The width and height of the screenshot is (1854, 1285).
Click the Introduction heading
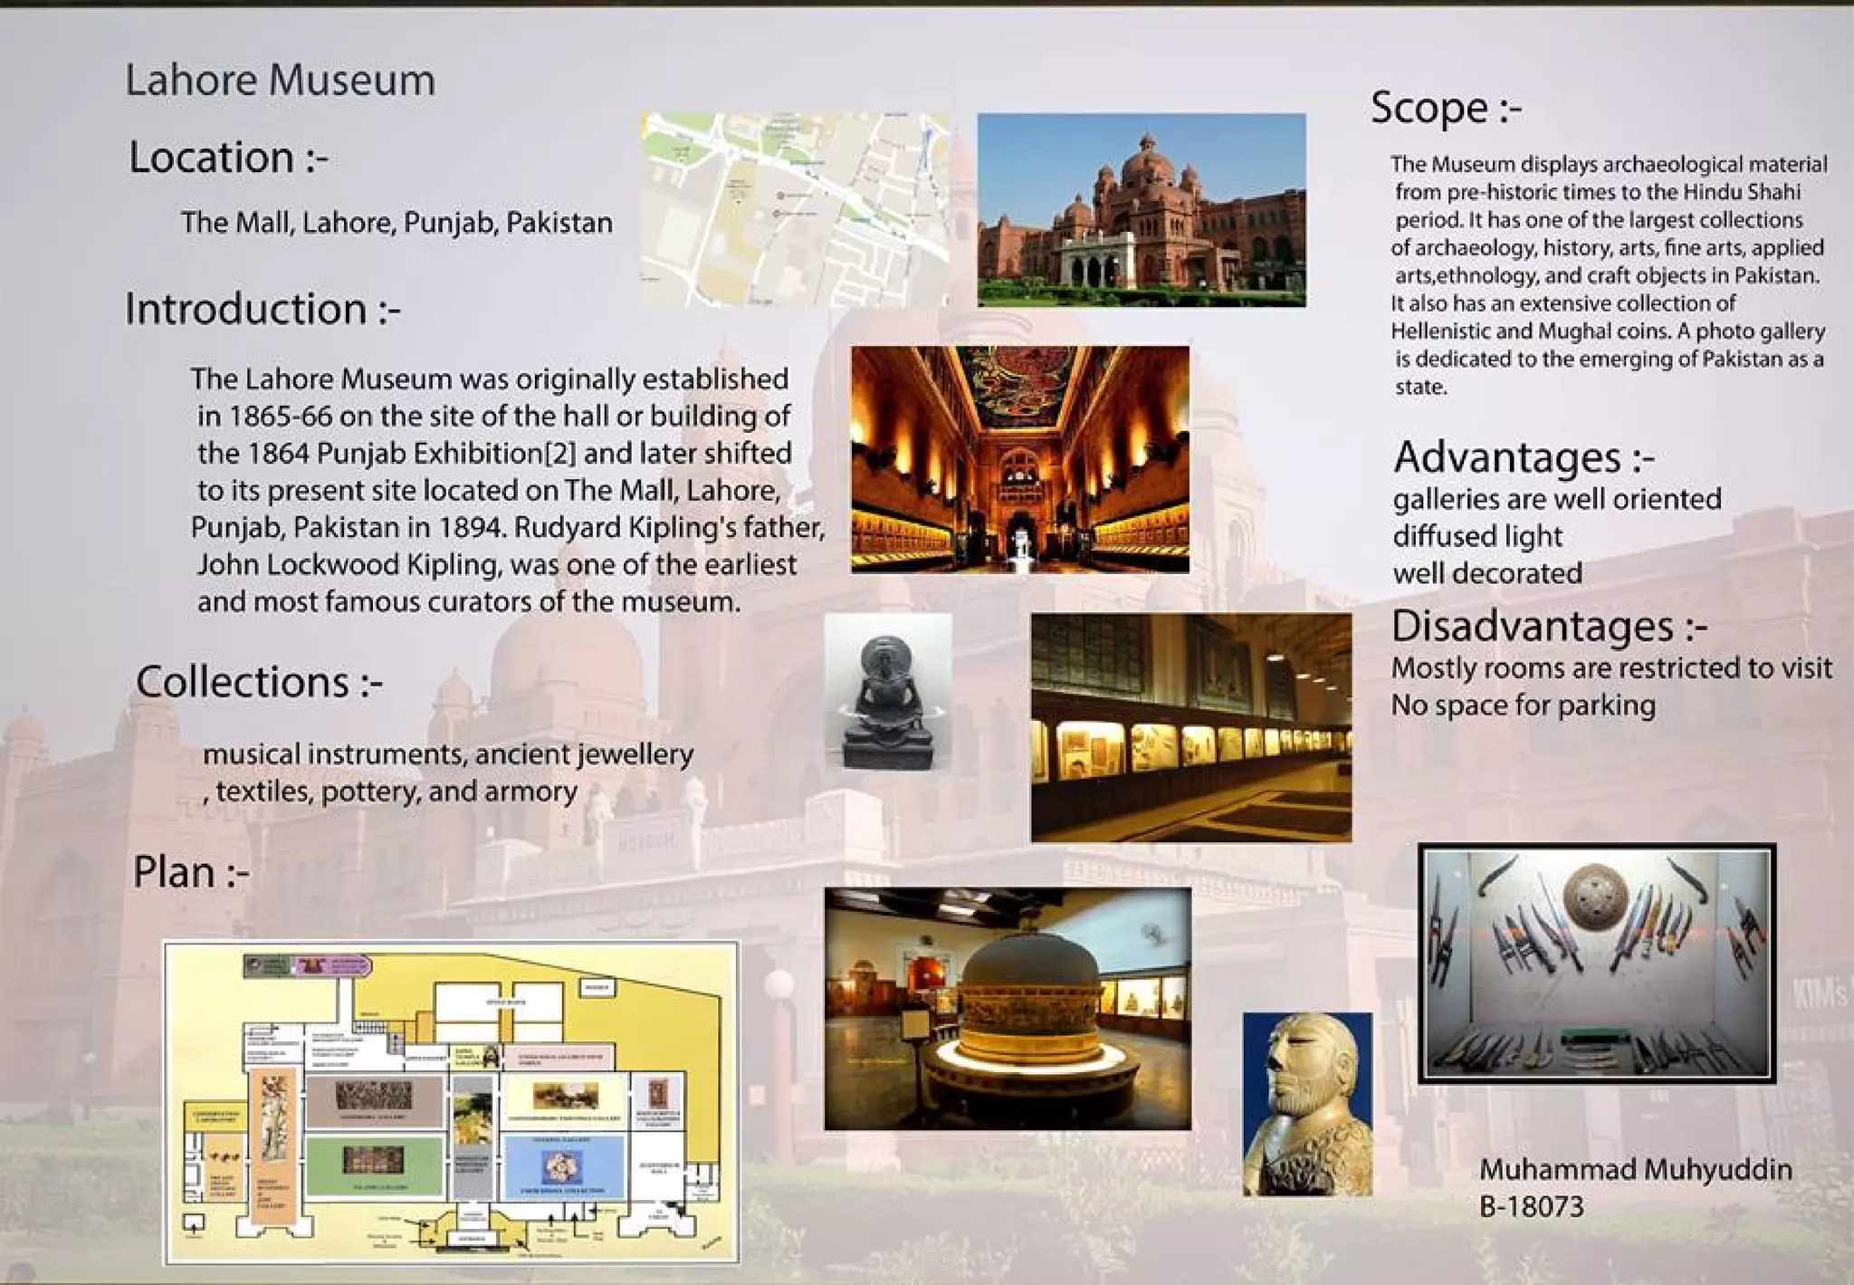263,309
